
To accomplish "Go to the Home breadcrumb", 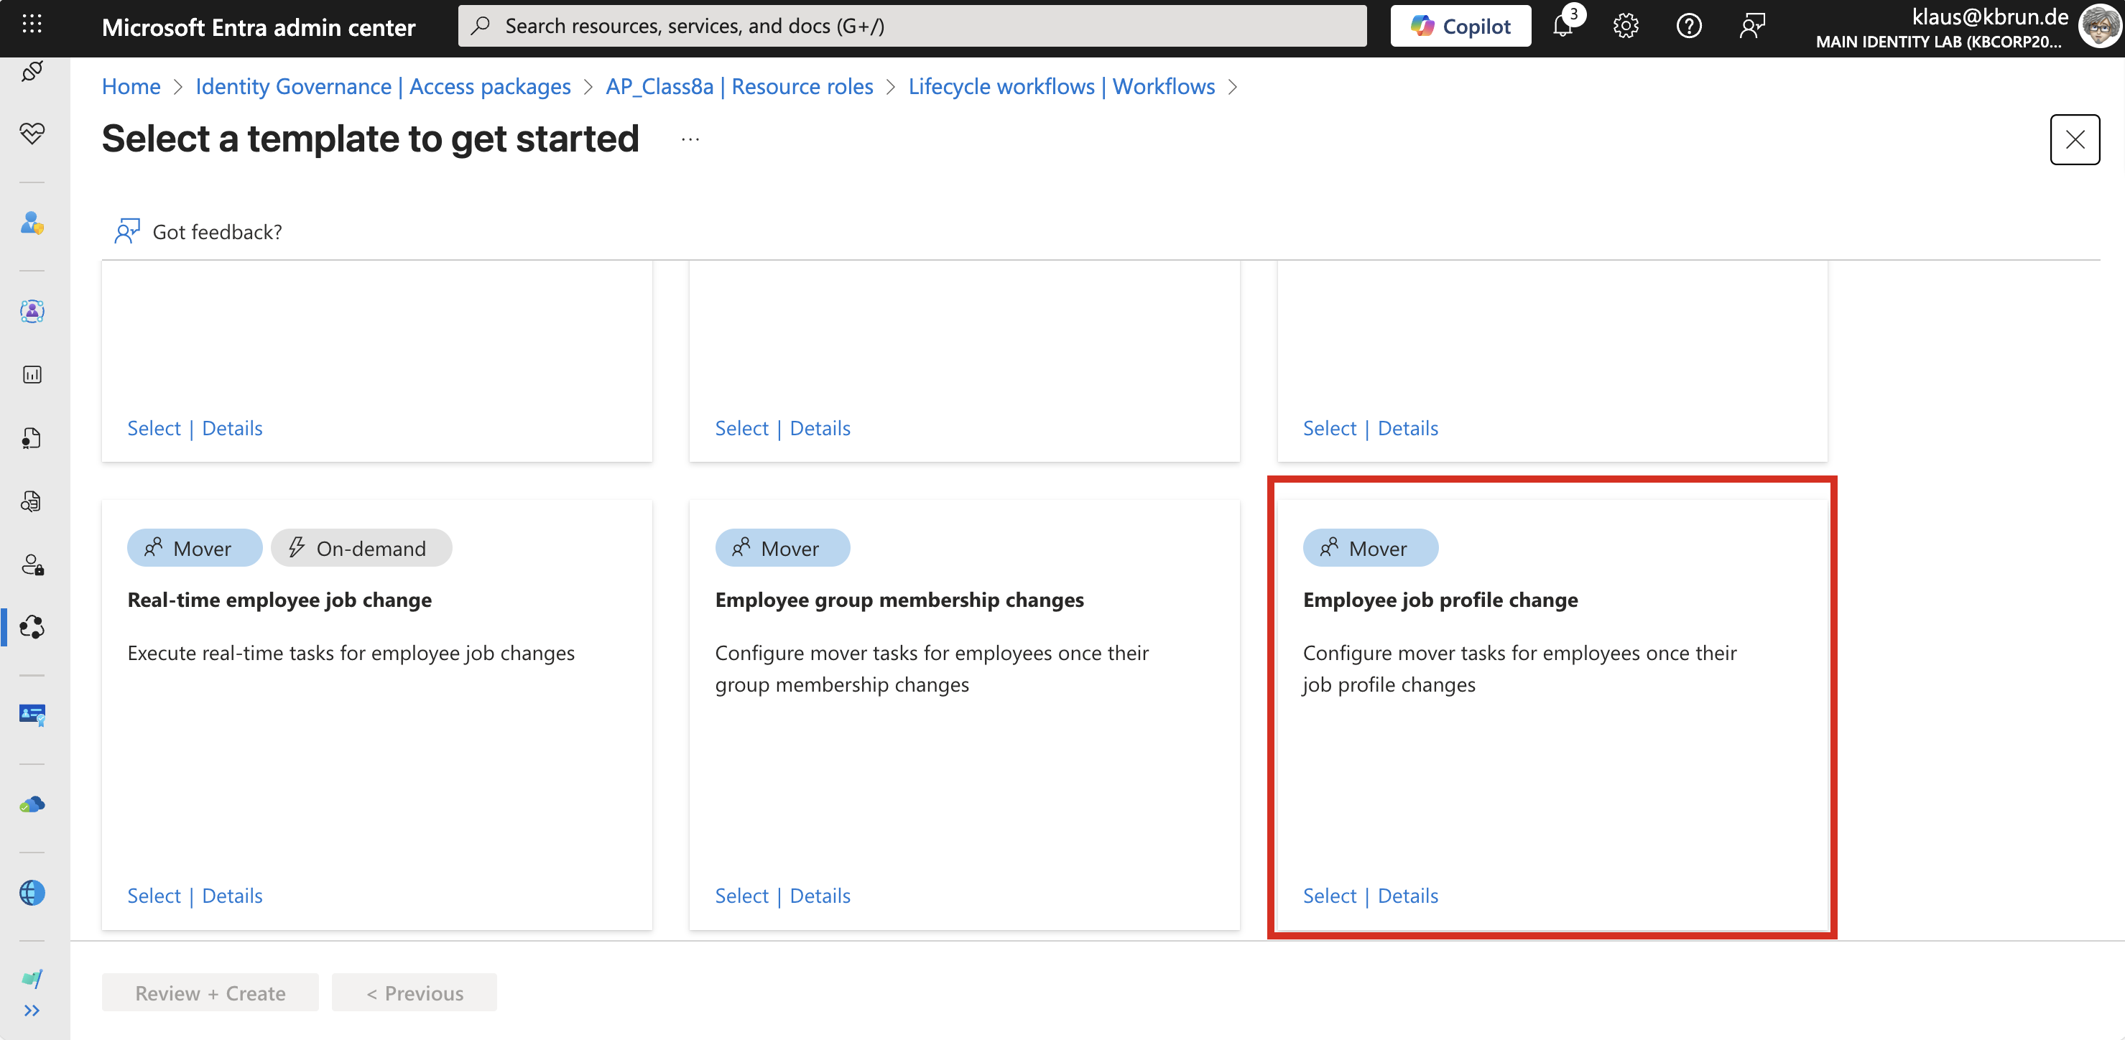I will click(x=130, y=87).
